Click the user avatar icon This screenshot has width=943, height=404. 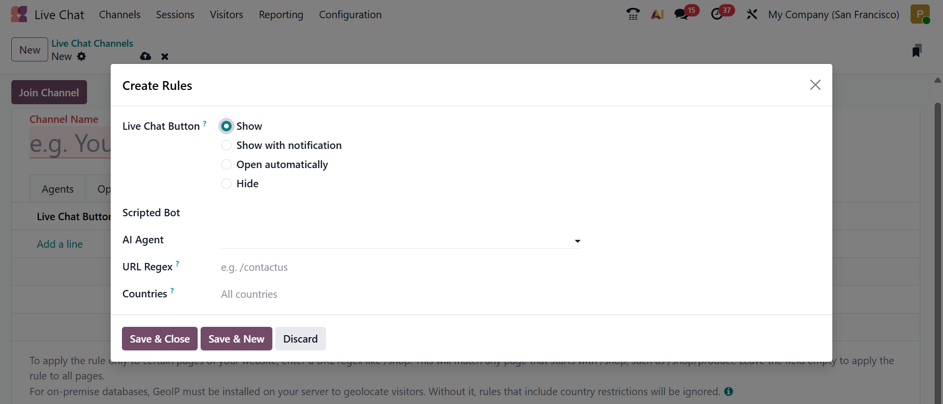click(x=919, y=14)
